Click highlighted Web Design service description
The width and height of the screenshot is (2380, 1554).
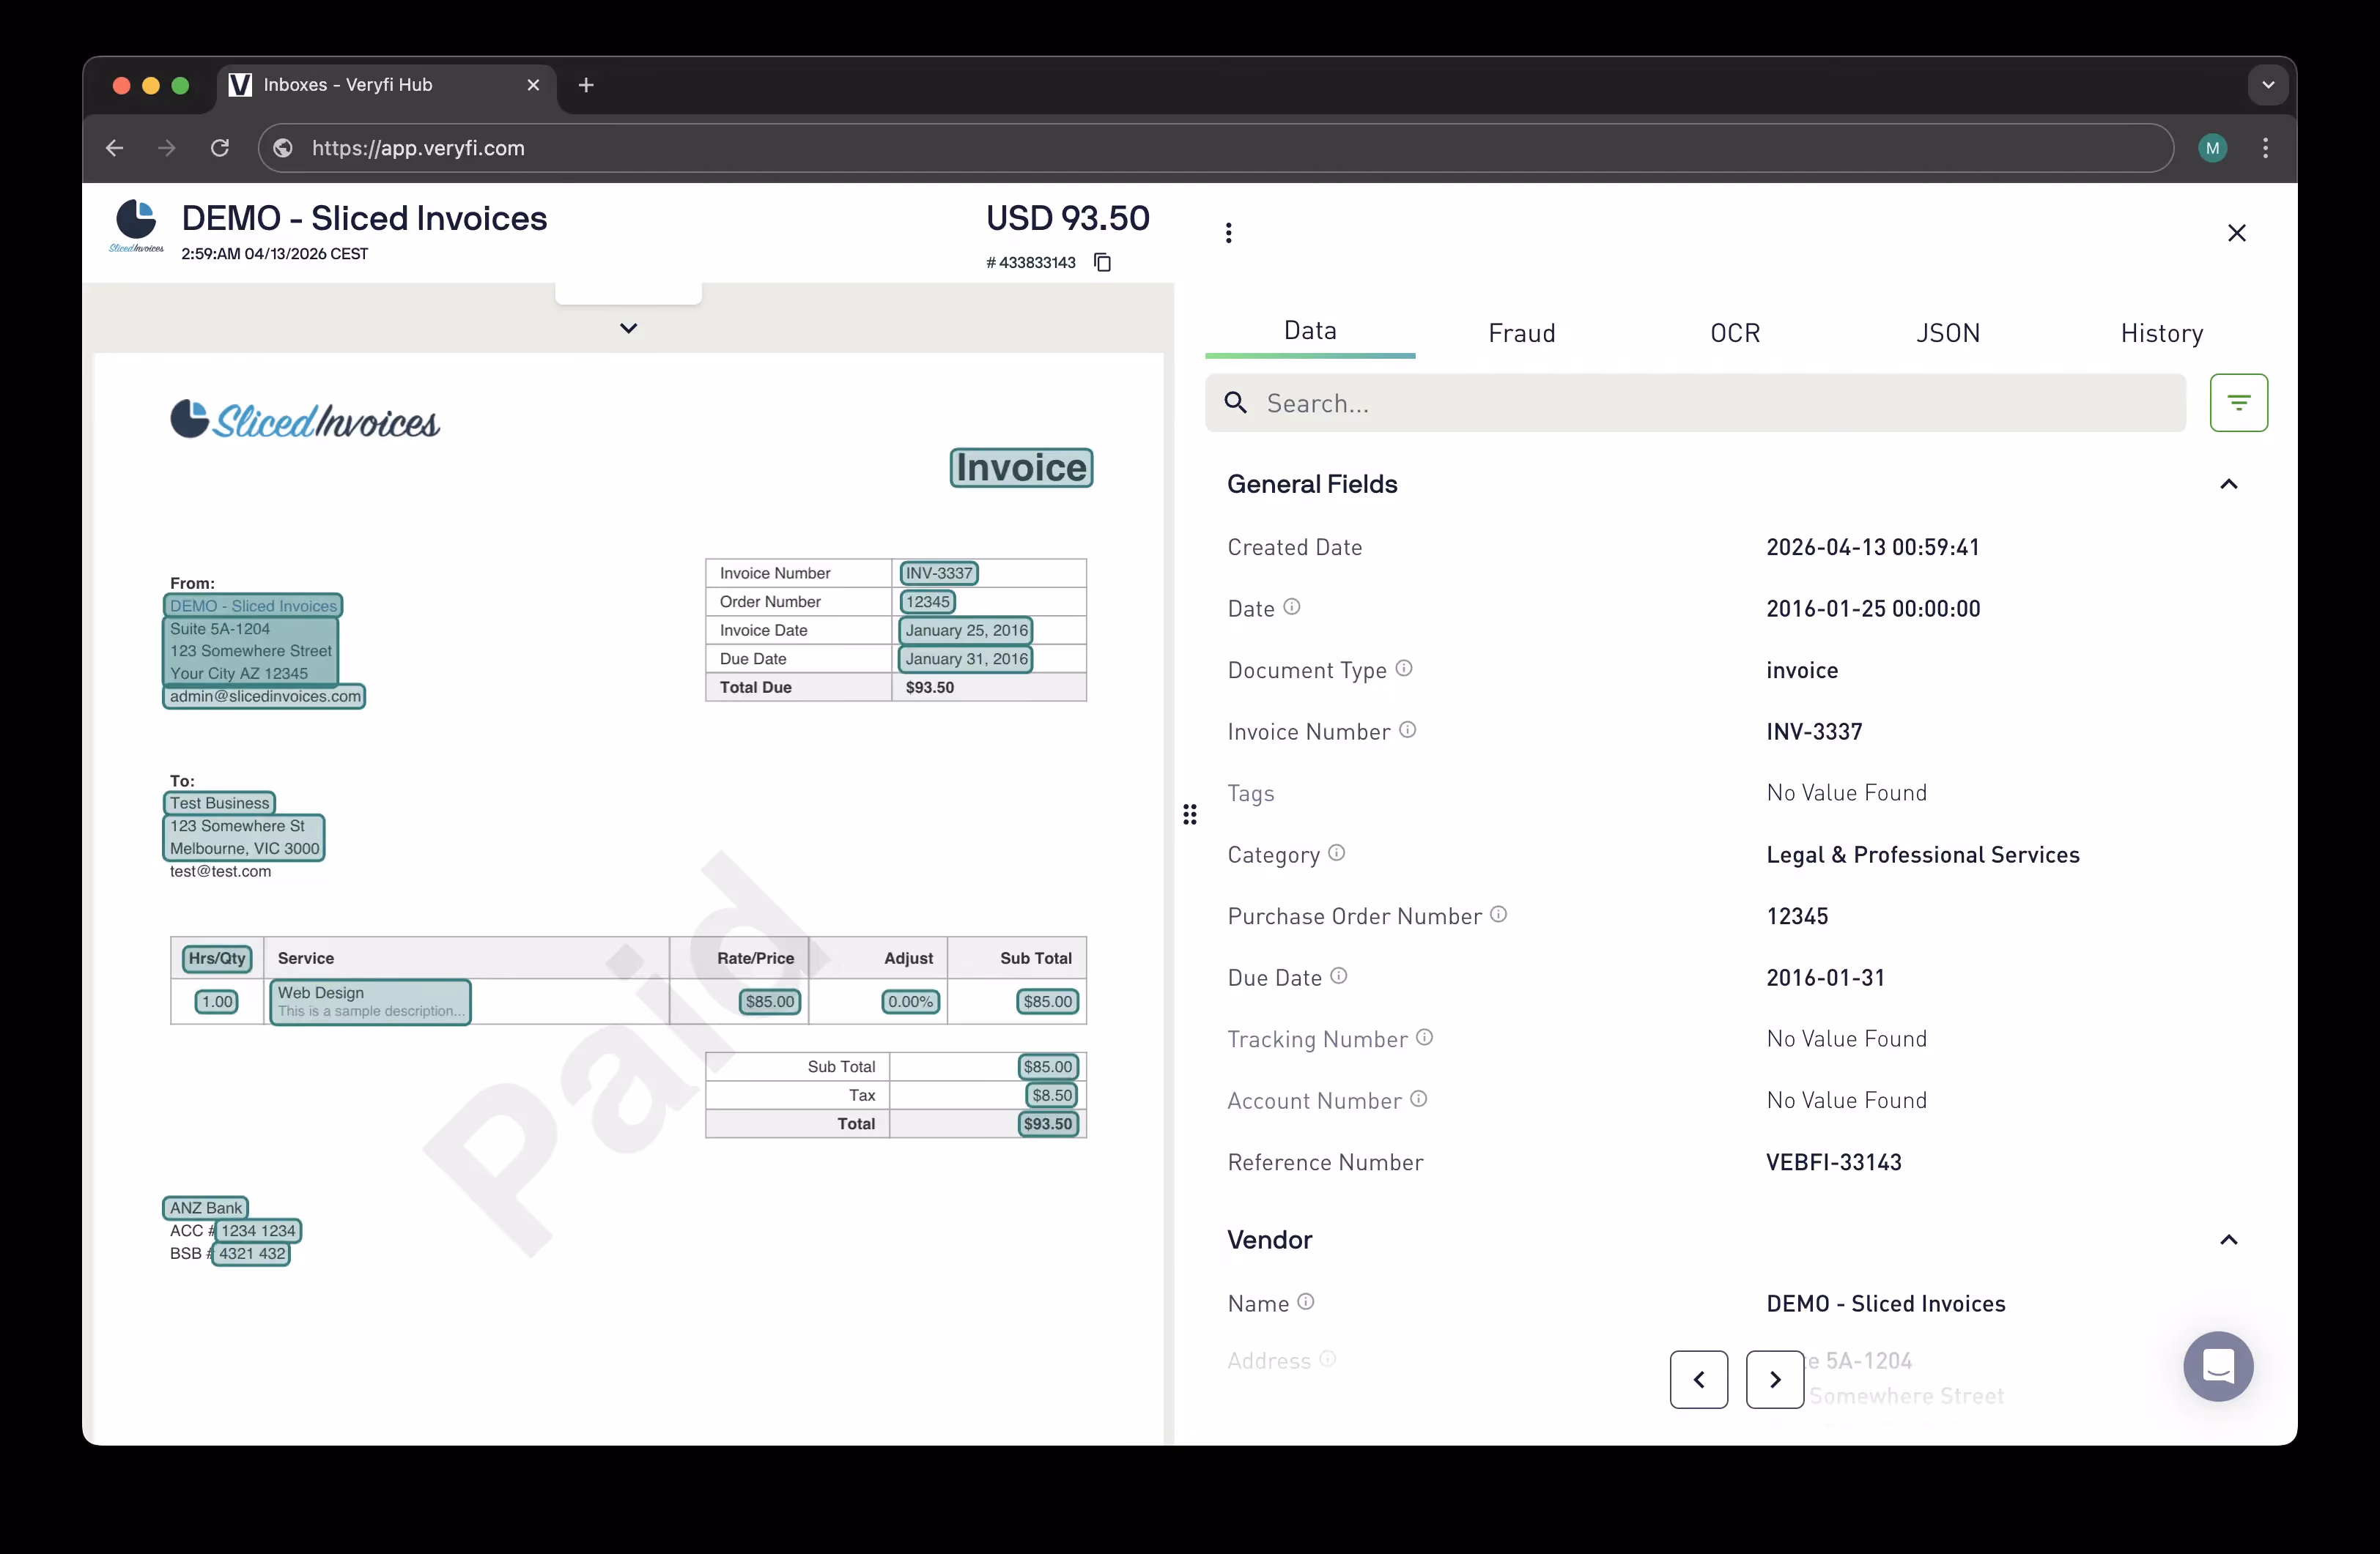(x=370, y=1001)
